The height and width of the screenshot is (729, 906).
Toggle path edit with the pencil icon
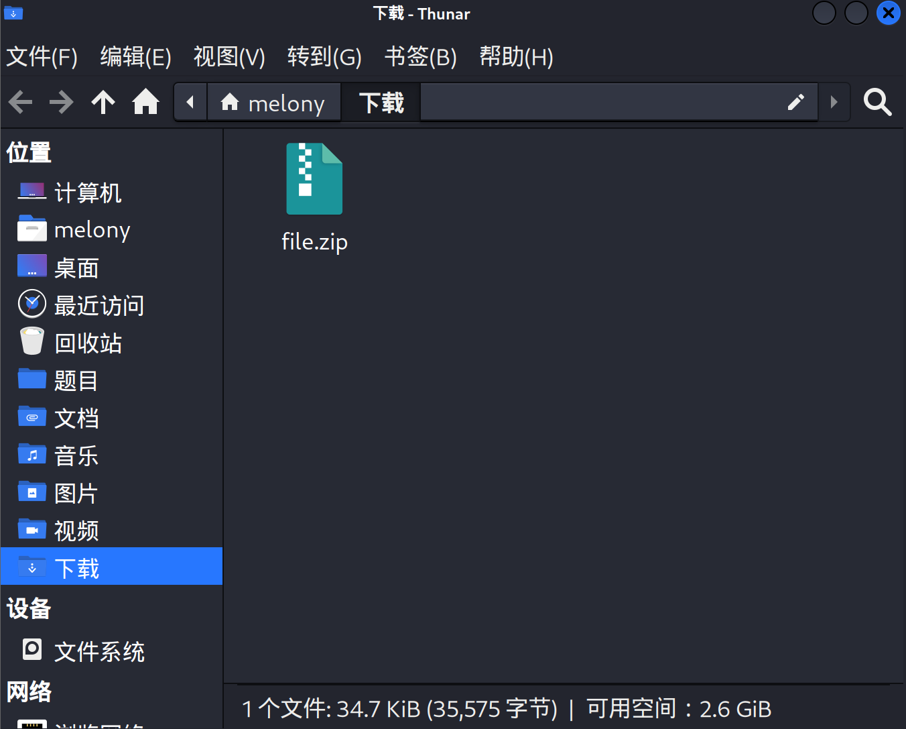click(x=795, y=103)
